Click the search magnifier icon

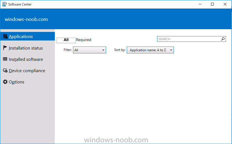(x=223, y=39)
